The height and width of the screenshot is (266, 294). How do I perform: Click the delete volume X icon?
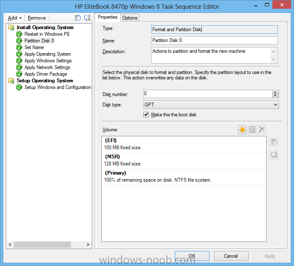click(x=262, y=130)
